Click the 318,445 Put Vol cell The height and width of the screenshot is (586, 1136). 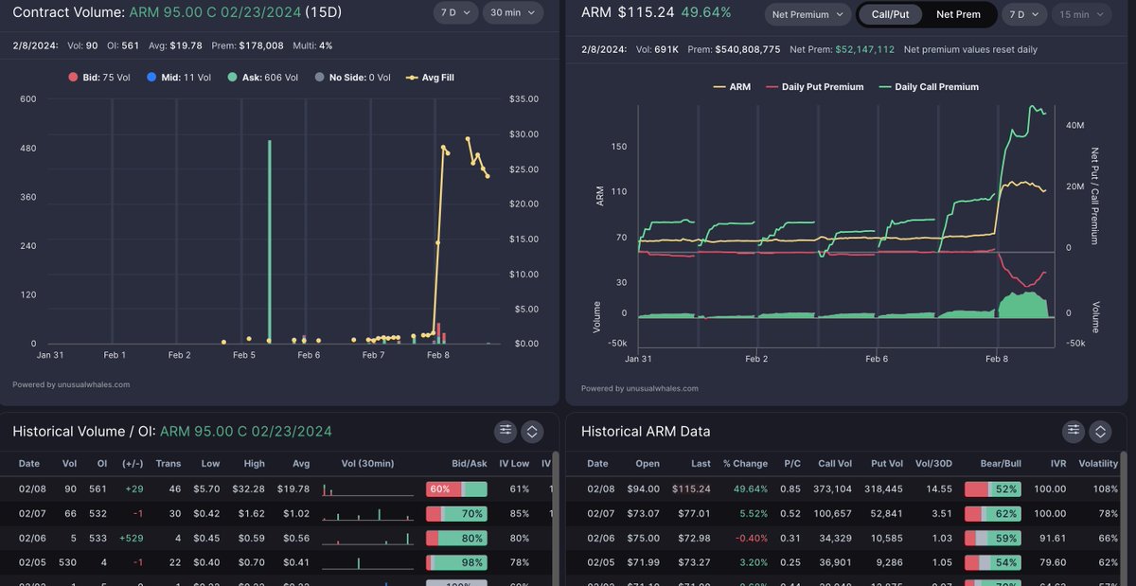[884, 488]
